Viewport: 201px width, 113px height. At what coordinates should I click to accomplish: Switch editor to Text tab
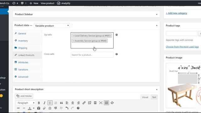(154, 97)
